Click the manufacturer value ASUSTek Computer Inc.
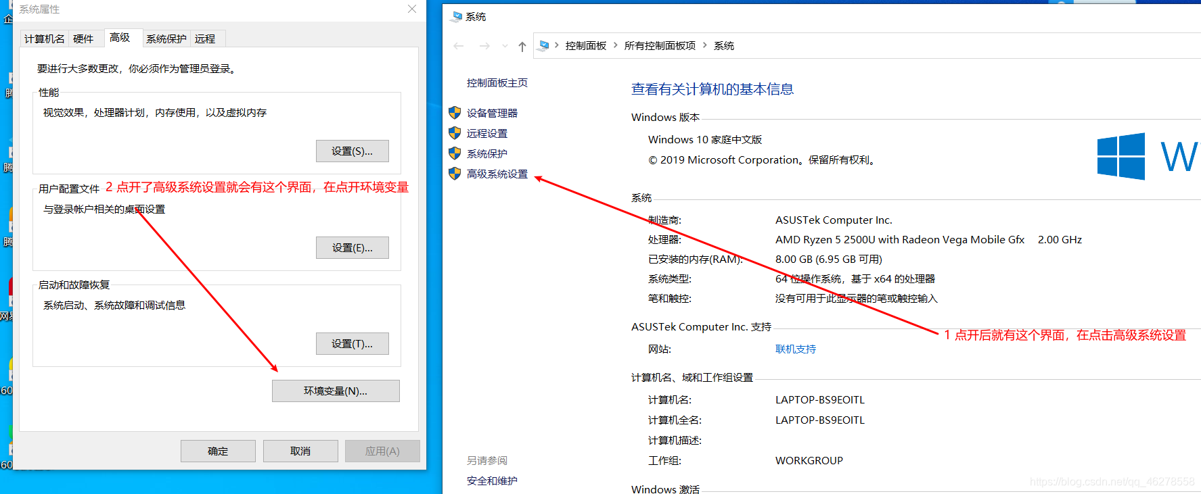The height and width of the screenshot is (494, 1201). 834,220
